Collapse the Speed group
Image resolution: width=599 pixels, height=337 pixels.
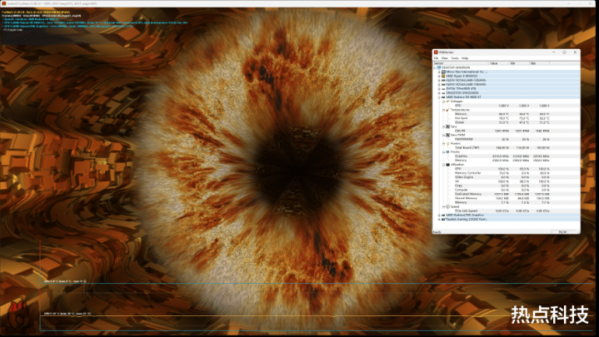(443, 206)
